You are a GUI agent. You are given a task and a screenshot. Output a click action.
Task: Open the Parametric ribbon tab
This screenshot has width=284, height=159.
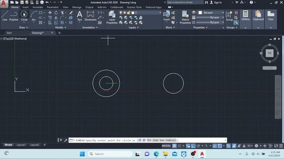click(x=53, y=7)
